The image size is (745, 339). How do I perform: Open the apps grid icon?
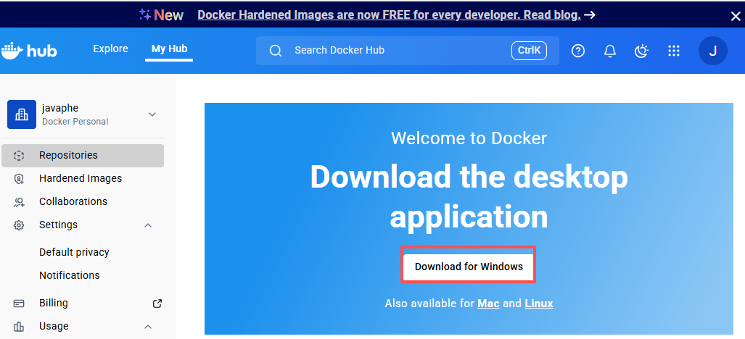[x=674, y=51]
